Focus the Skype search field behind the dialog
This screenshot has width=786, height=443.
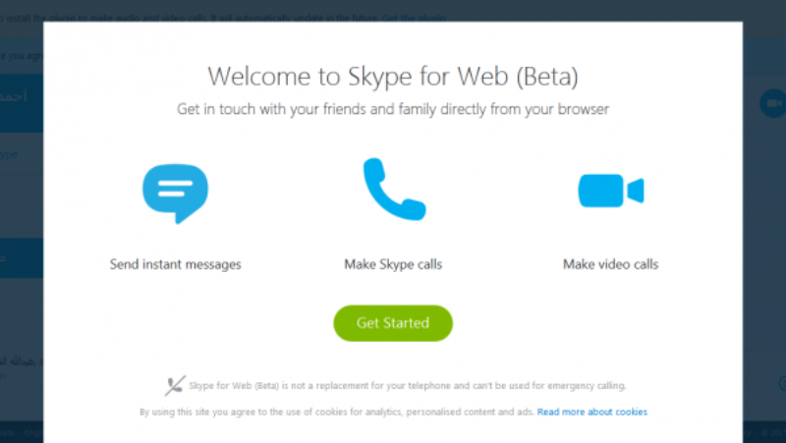click(22, 154)
